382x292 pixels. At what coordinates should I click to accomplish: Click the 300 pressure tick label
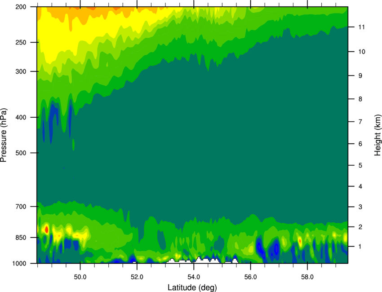[21, 71]
